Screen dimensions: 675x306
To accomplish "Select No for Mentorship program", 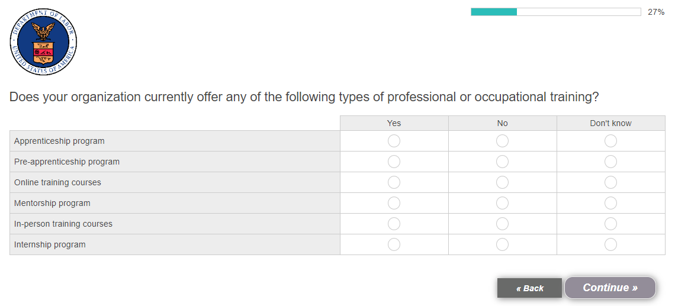I will (x=502, y=203).
